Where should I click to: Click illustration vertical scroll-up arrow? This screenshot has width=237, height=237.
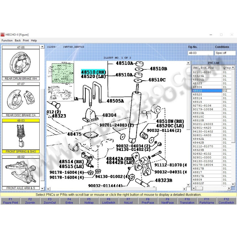pos(188,63)
